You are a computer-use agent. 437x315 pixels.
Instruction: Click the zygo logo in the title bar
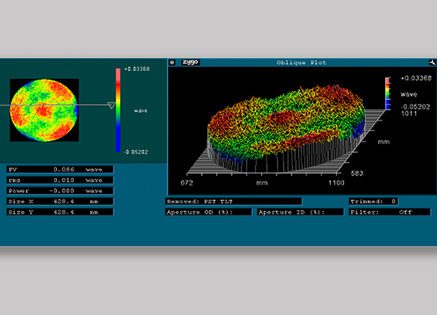coord(189,62)
